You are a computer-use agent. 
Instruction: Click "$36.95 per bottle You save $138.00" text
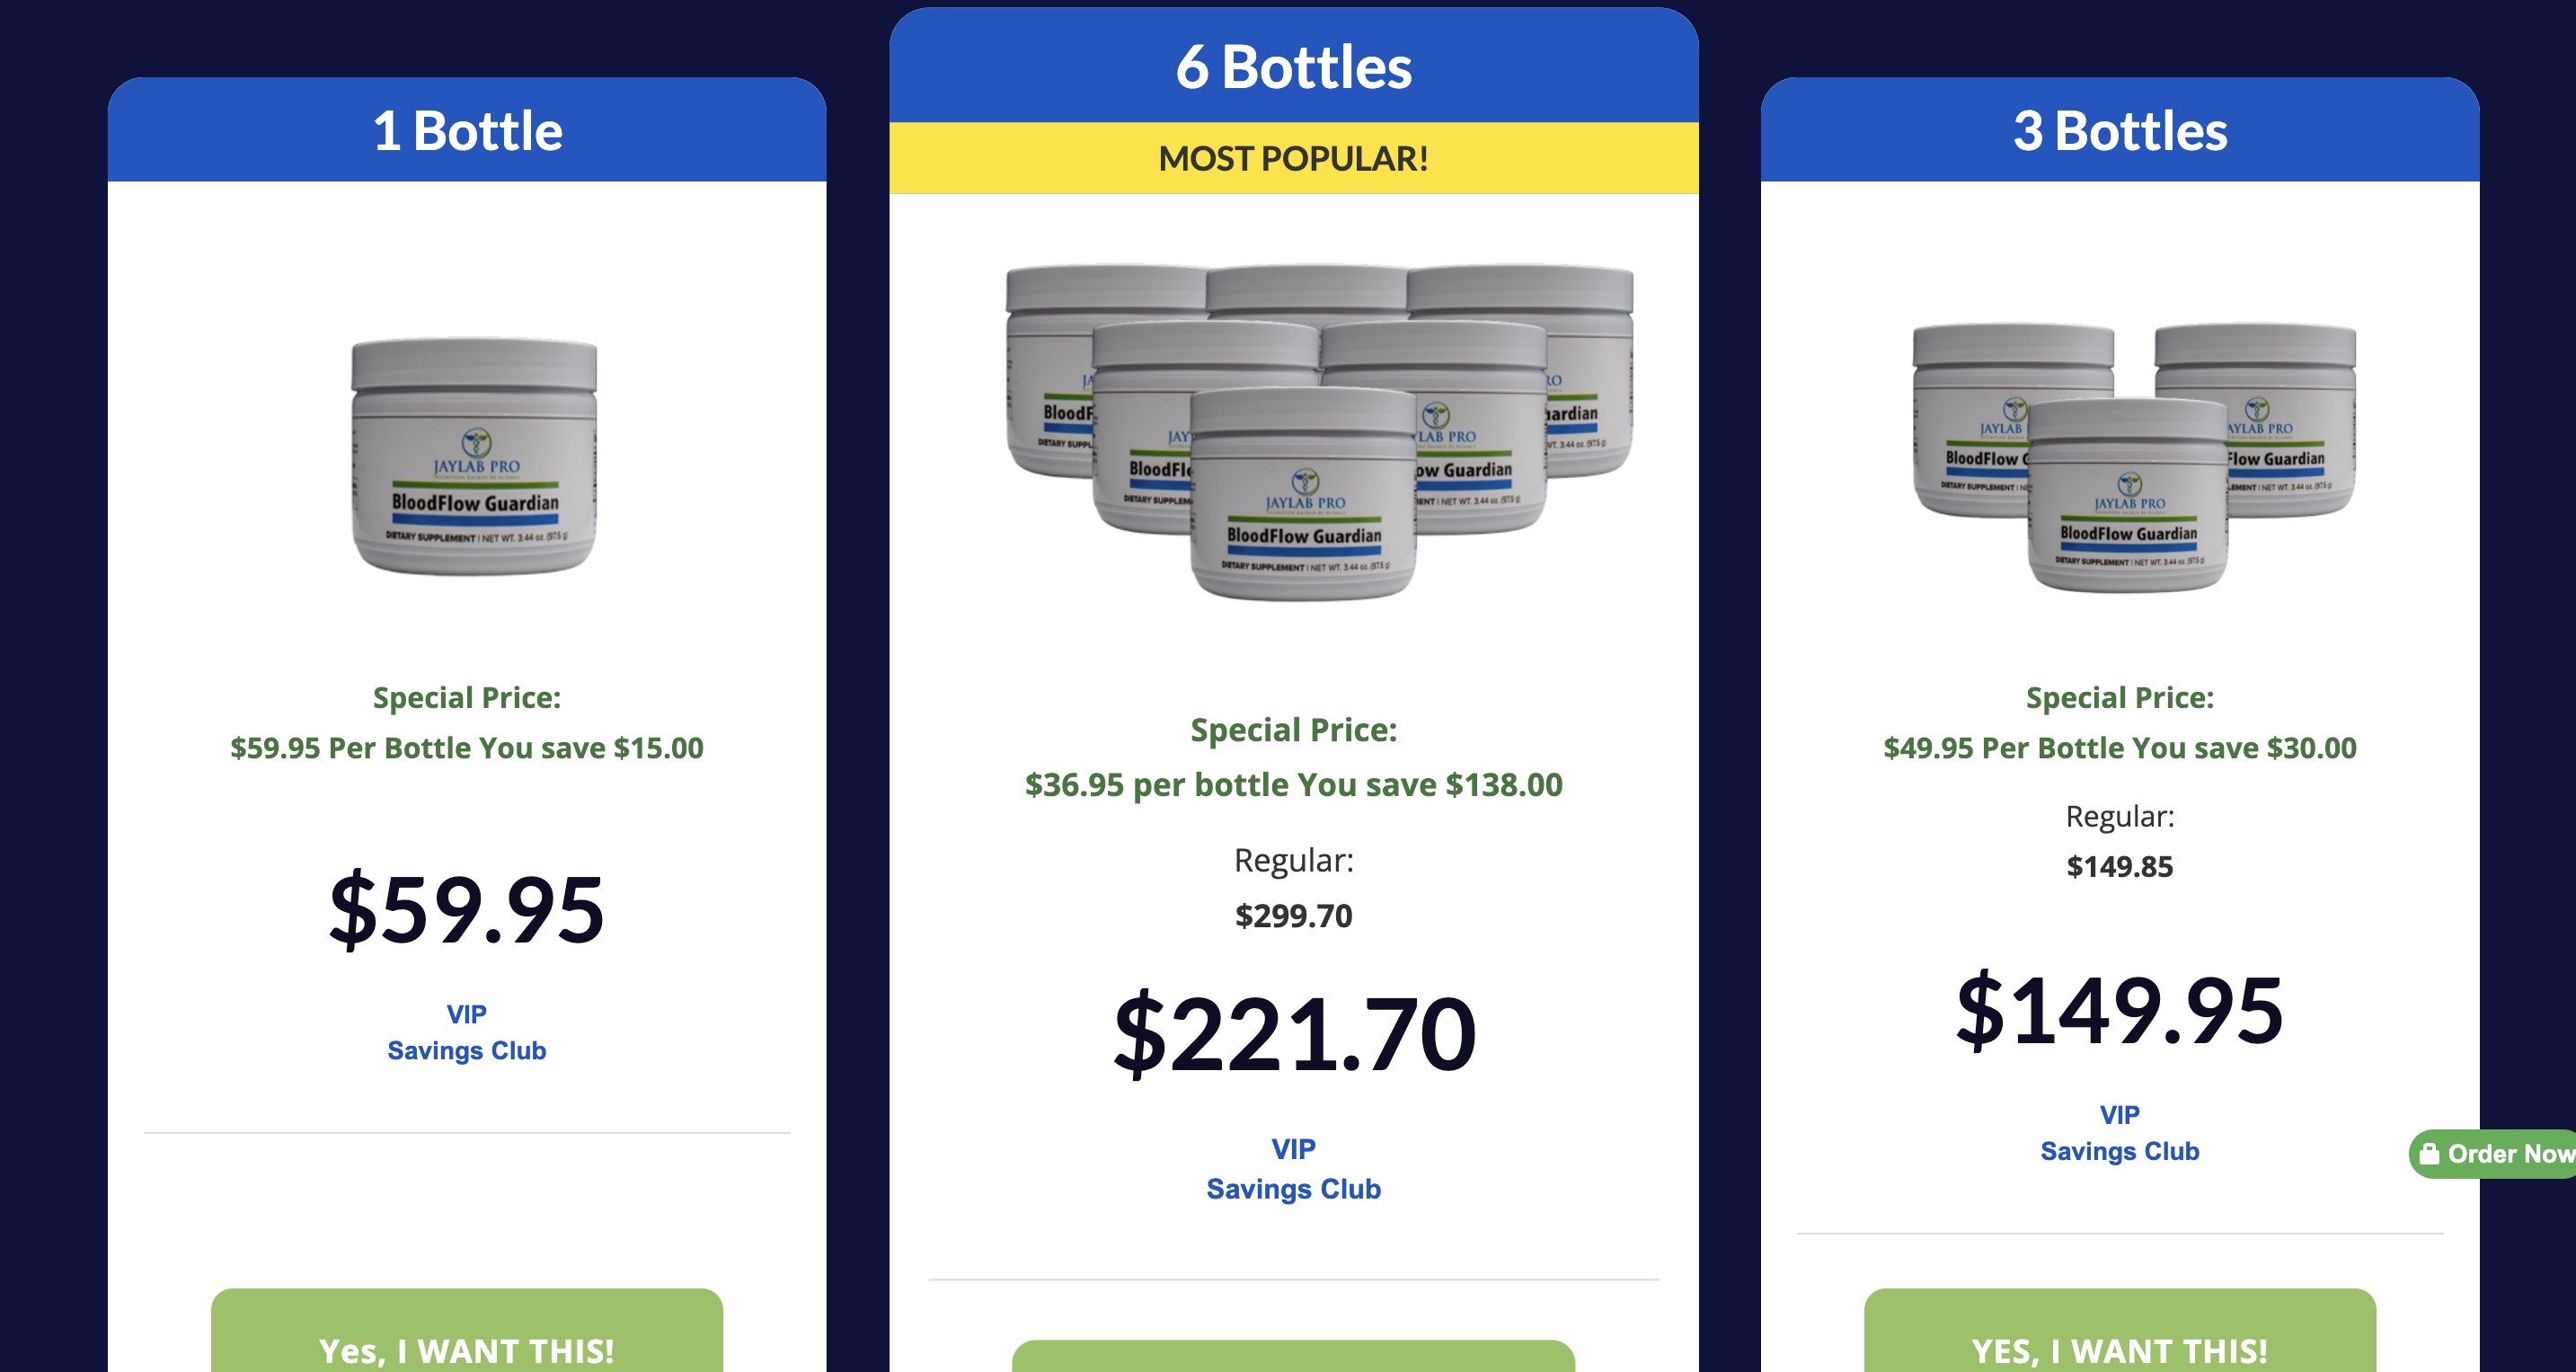point(1293,785)
